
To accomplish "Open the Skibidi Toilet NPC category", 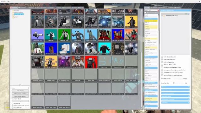I will click(19, 14).
